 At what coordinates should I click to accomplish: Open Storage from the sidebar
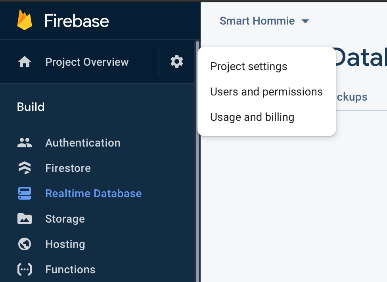[x=65, y=219]
